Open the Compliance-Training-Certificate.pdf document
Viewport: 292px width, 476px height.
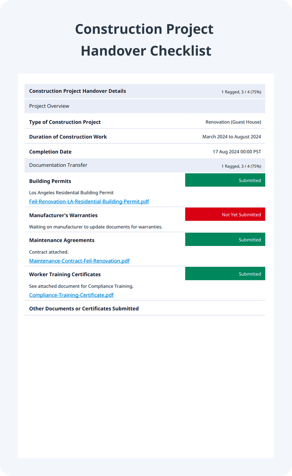coord(71,295)
